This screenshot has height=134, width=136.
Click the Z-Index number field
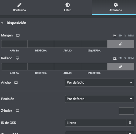[126, 111]
